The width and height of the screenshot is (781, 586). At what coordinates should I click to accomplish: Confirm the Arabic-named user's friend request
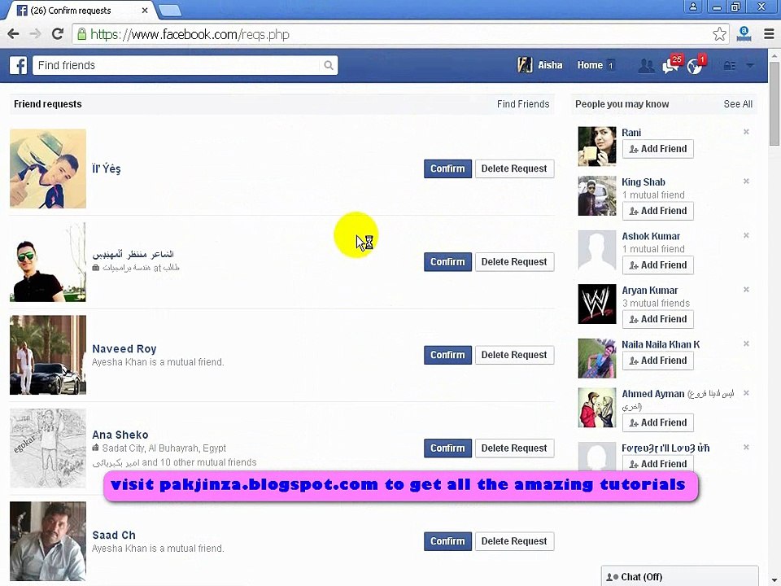pos(447,262)
